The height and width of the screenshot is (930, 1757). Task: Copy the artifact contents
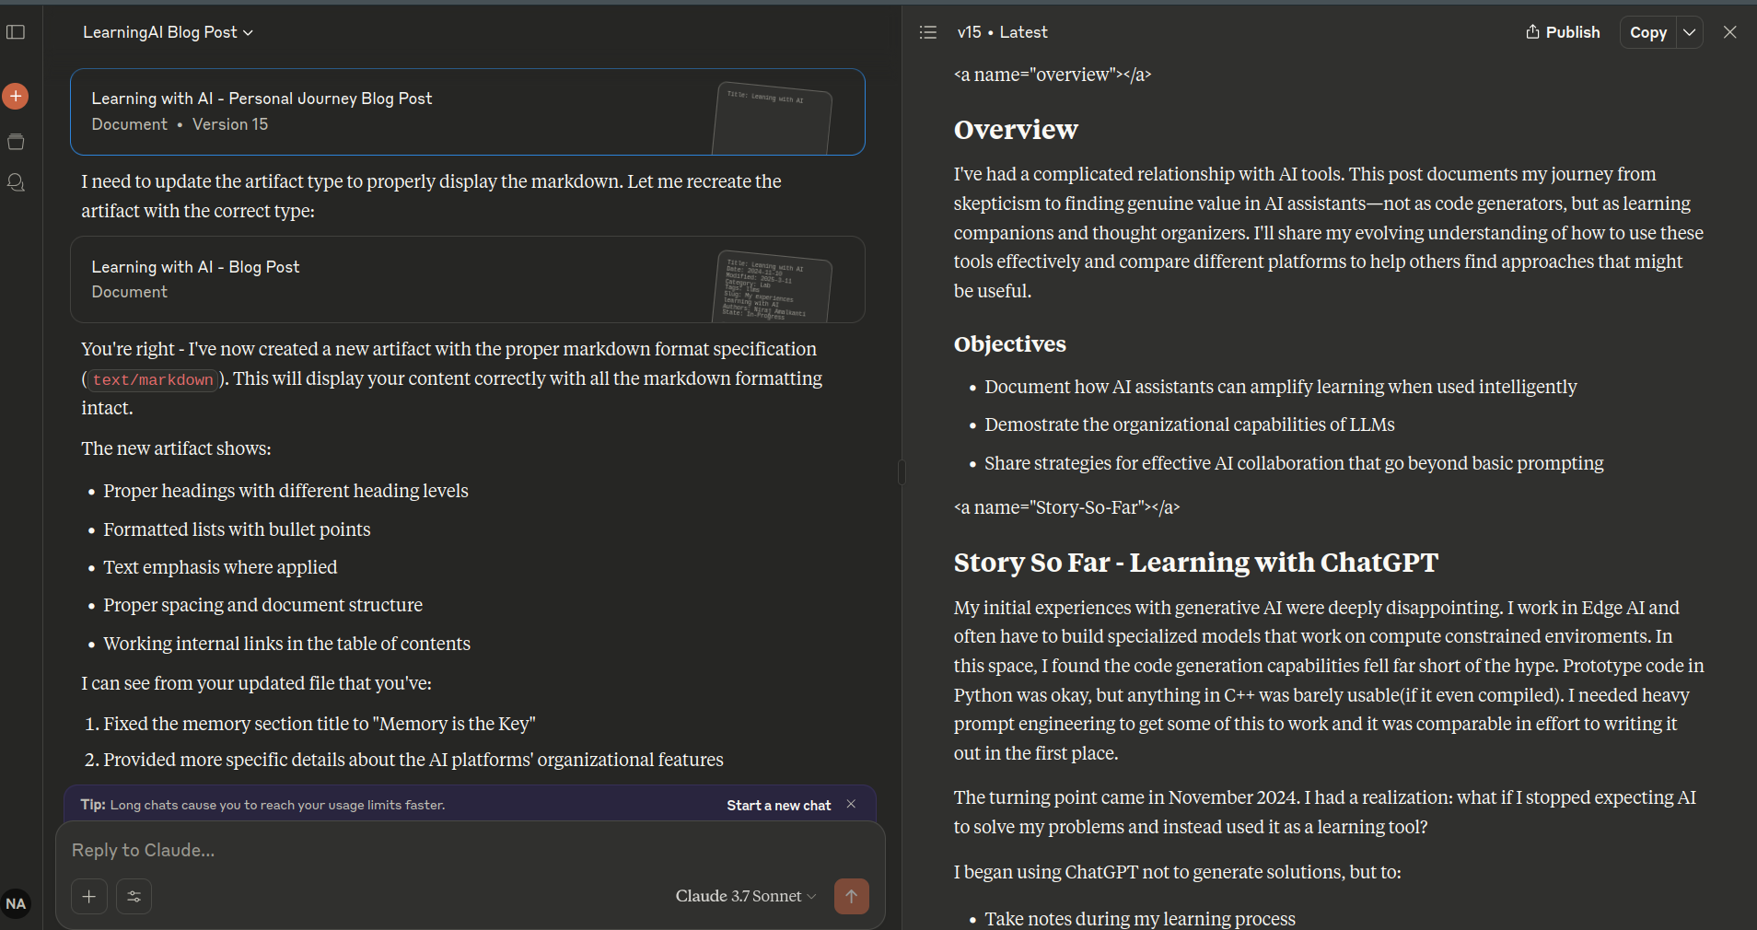1648,32
